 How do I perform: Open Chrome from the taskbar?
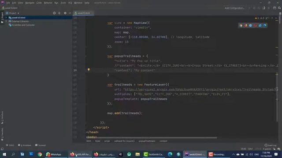click(40, 154)
